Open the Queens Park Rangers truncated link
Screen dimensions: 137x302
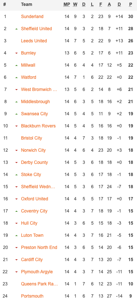click(40, 284)
